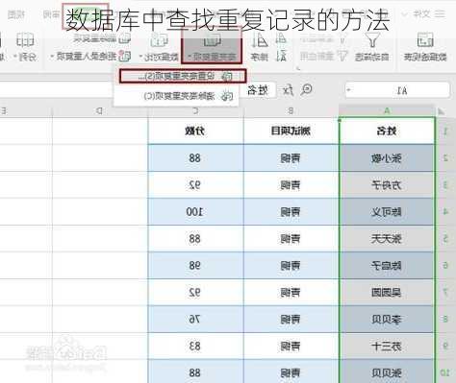Select the score cell 76
Viewport: 456px width, 383px height.
[195, 320]
